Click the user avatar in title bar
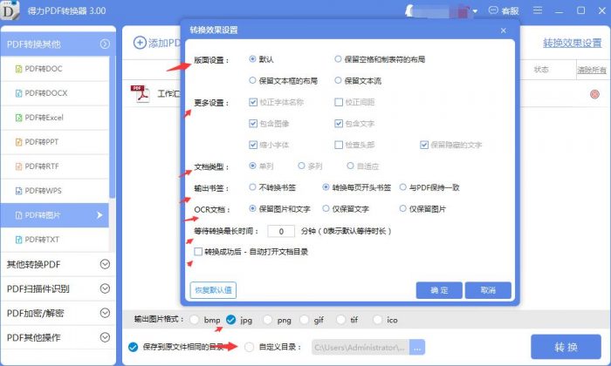Screen dimensions: 611x366 [409, 10]
